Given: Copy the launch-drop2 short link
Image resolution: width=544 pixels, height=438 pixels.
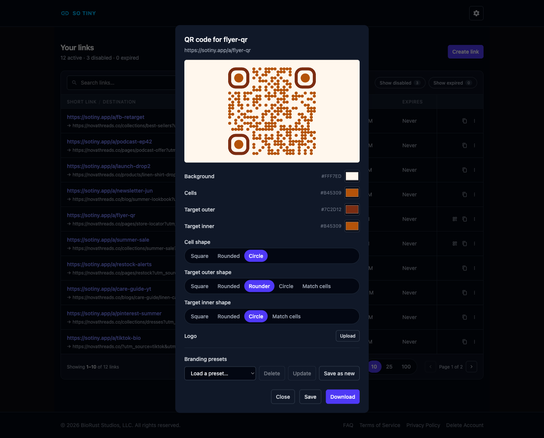Looking at the screenshot, I should click(465, 170).
